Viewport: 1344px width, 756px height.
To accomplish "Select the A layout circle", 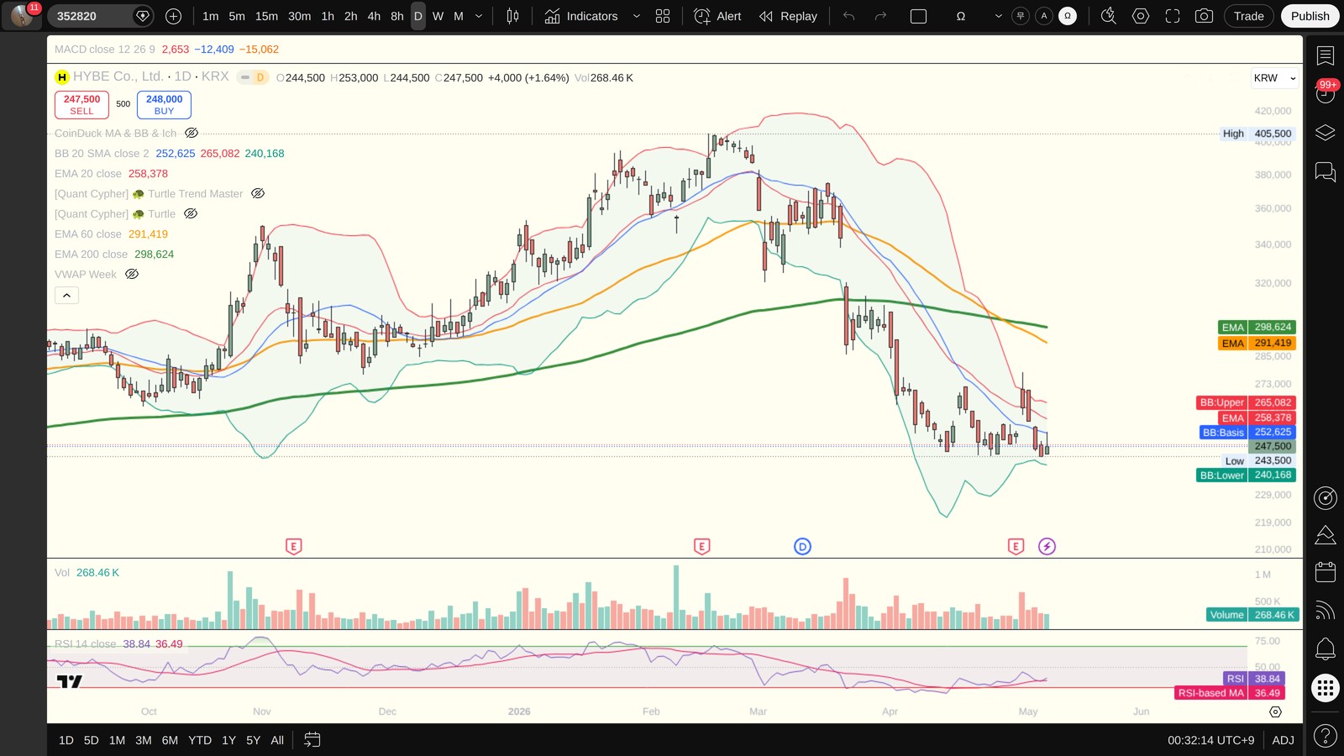I will click(x=1044, y=16).
